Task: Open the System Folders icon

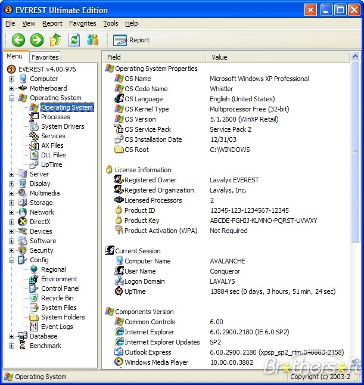Action: [34, 317]
